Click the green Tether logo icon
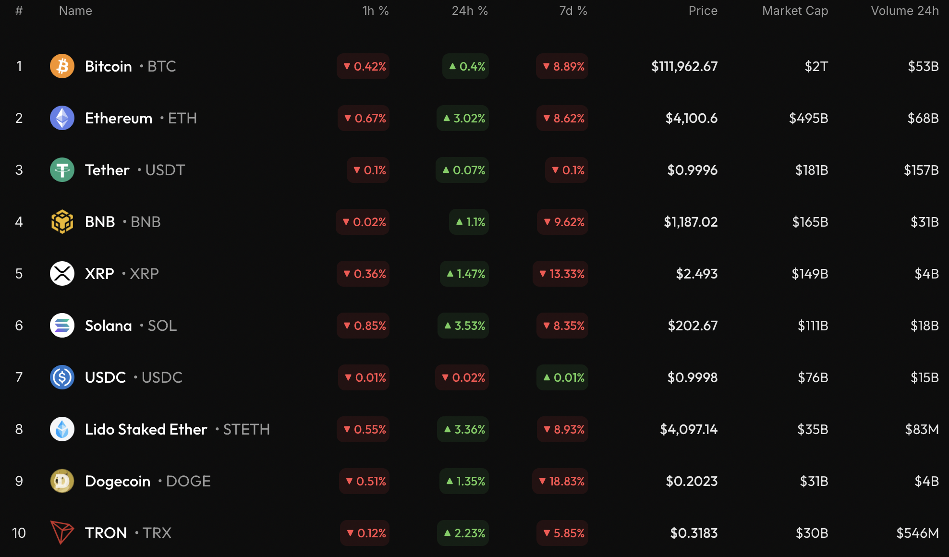The height and width of the screenshot is (557, 949). pos(62,170)
